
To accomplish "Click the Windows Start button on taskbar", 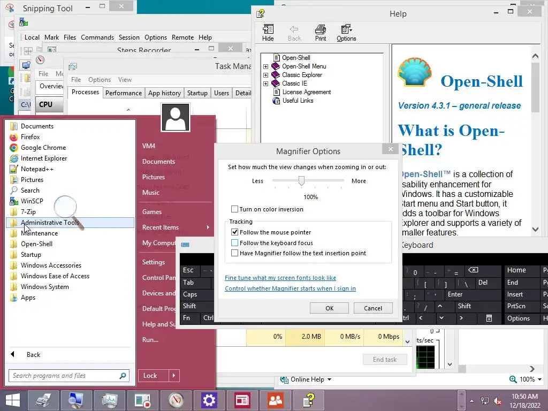I will pos(13,400).
